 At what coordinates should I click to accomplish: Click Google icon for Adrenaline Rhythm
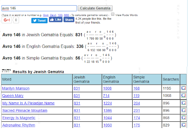(x=183, y=125)
